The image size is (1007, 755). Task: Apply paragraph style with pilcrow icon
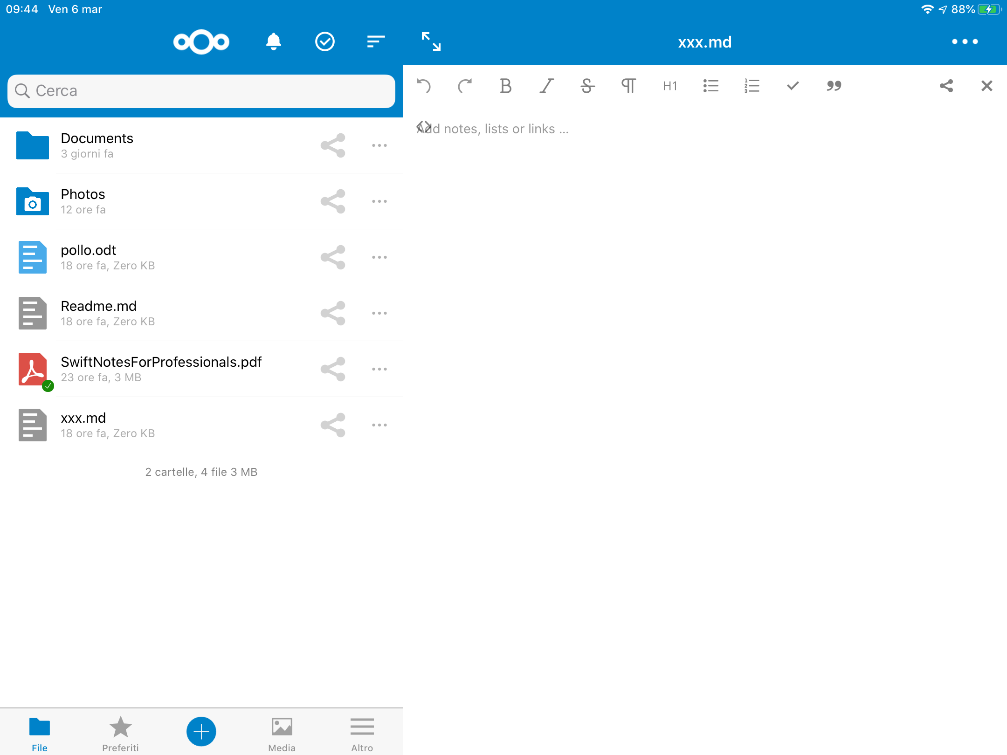click(x=628, y=86)
